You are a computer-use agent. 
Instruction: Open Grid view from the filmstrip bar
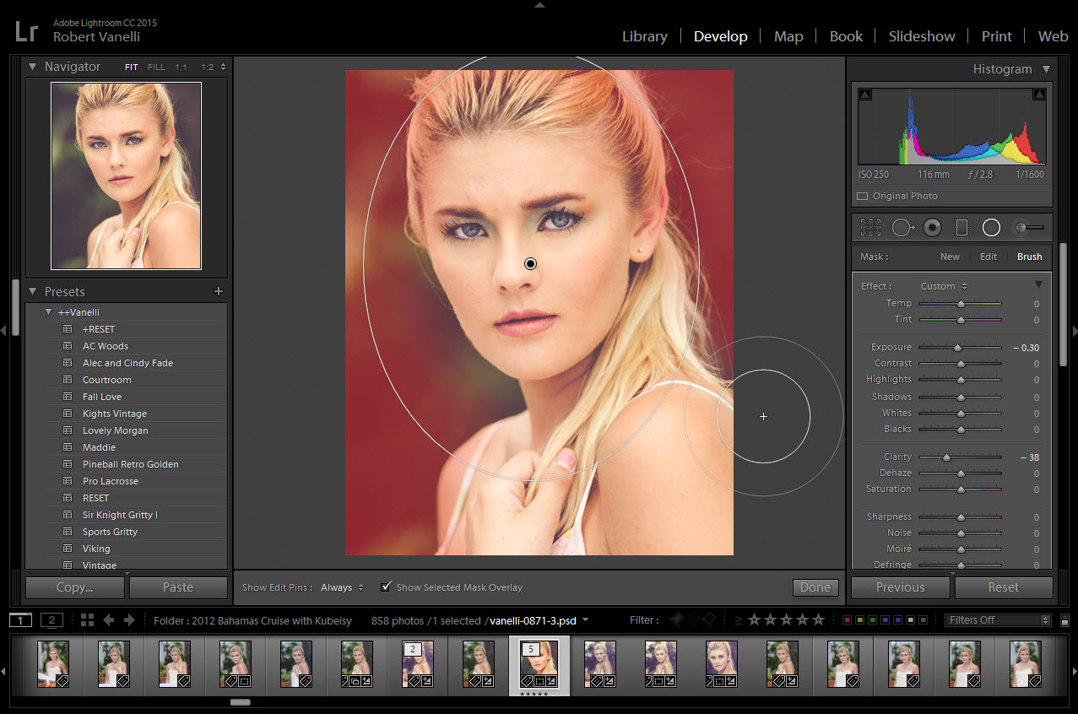point(87,620)
